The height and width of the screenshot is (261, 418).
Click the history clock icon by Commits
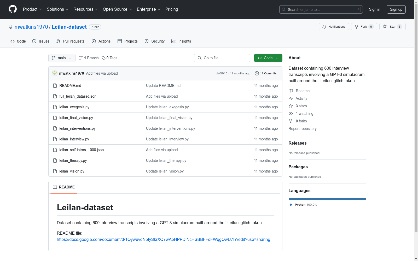(257, 73)
